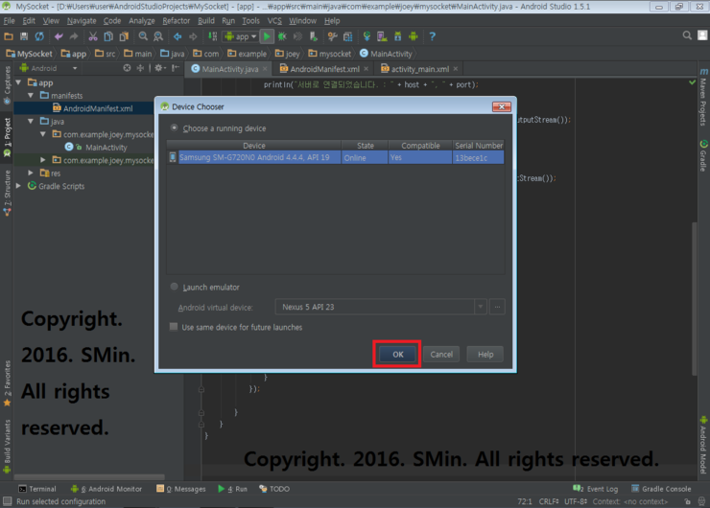Click the collapse all icon in project panel
Image resolution: width=710 pixels, height=508 pixels.
pyautogui.click(x=140, y=68)
